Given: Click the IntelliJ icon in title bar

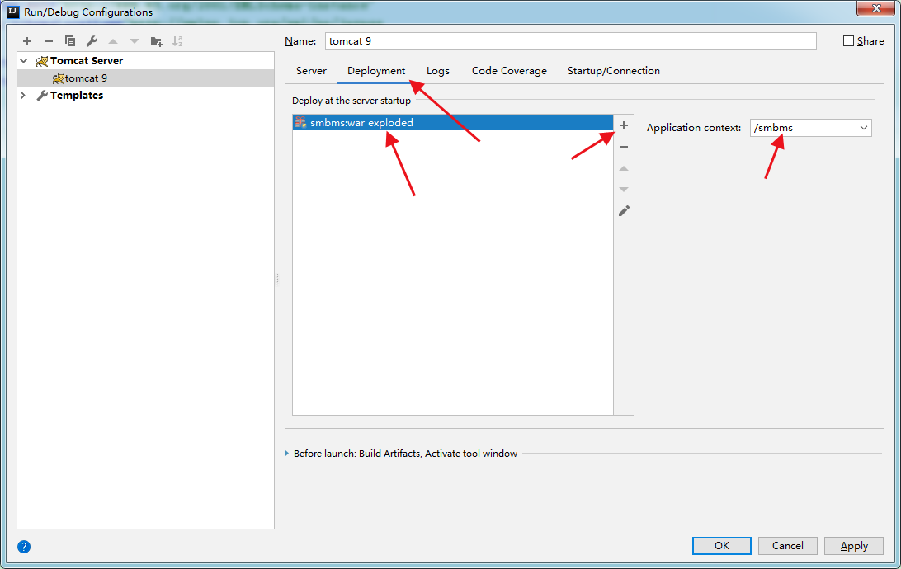Looking at the screenshot, I should pyautogui.click(x=13, y=12).
